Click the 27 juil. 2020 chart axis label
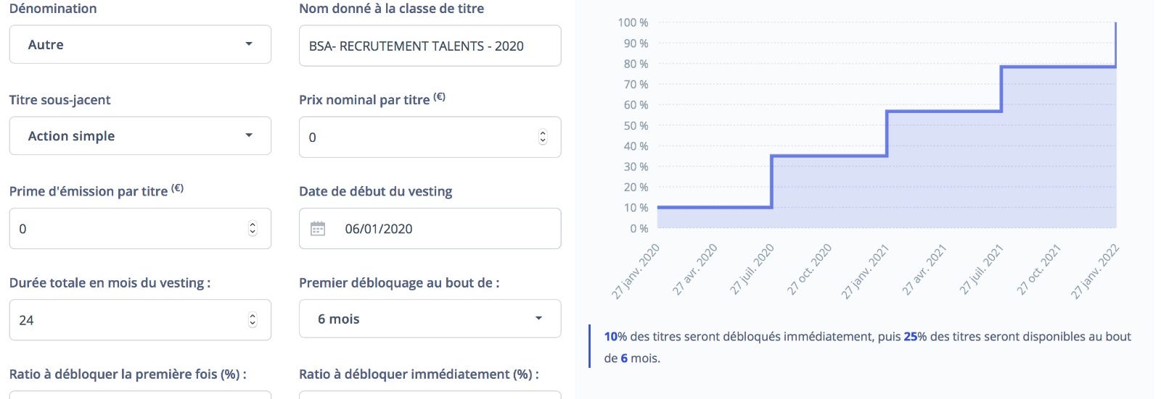This screenshot has height=399, width=1161. point(752,269)
